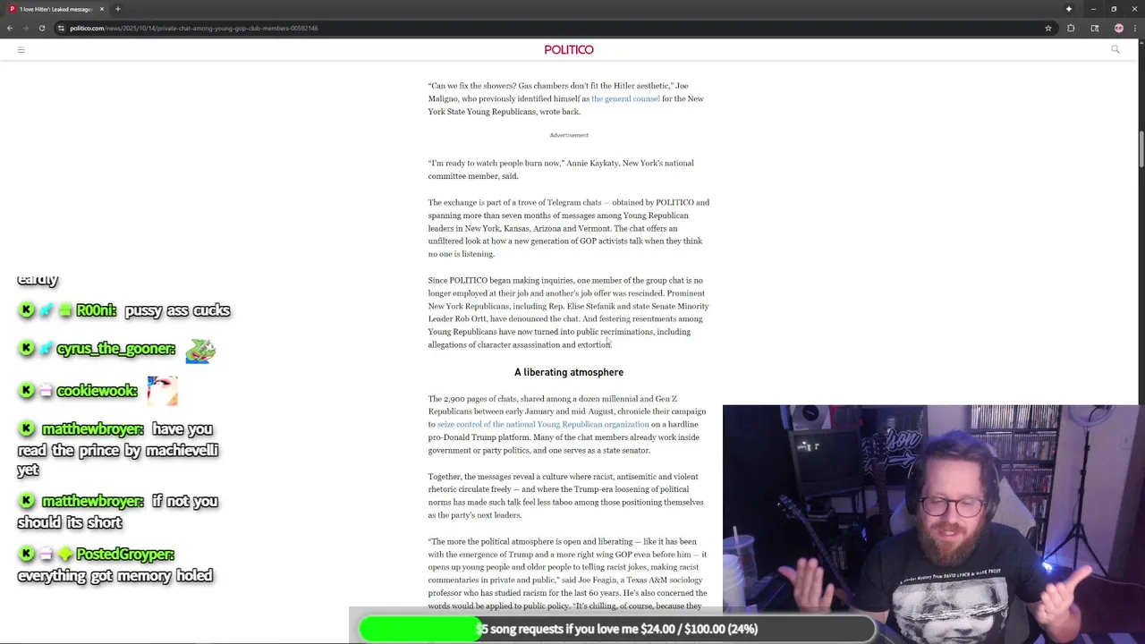Click the streamer webcam overlay
1145x644 pixels.
[x=934, y=523]
